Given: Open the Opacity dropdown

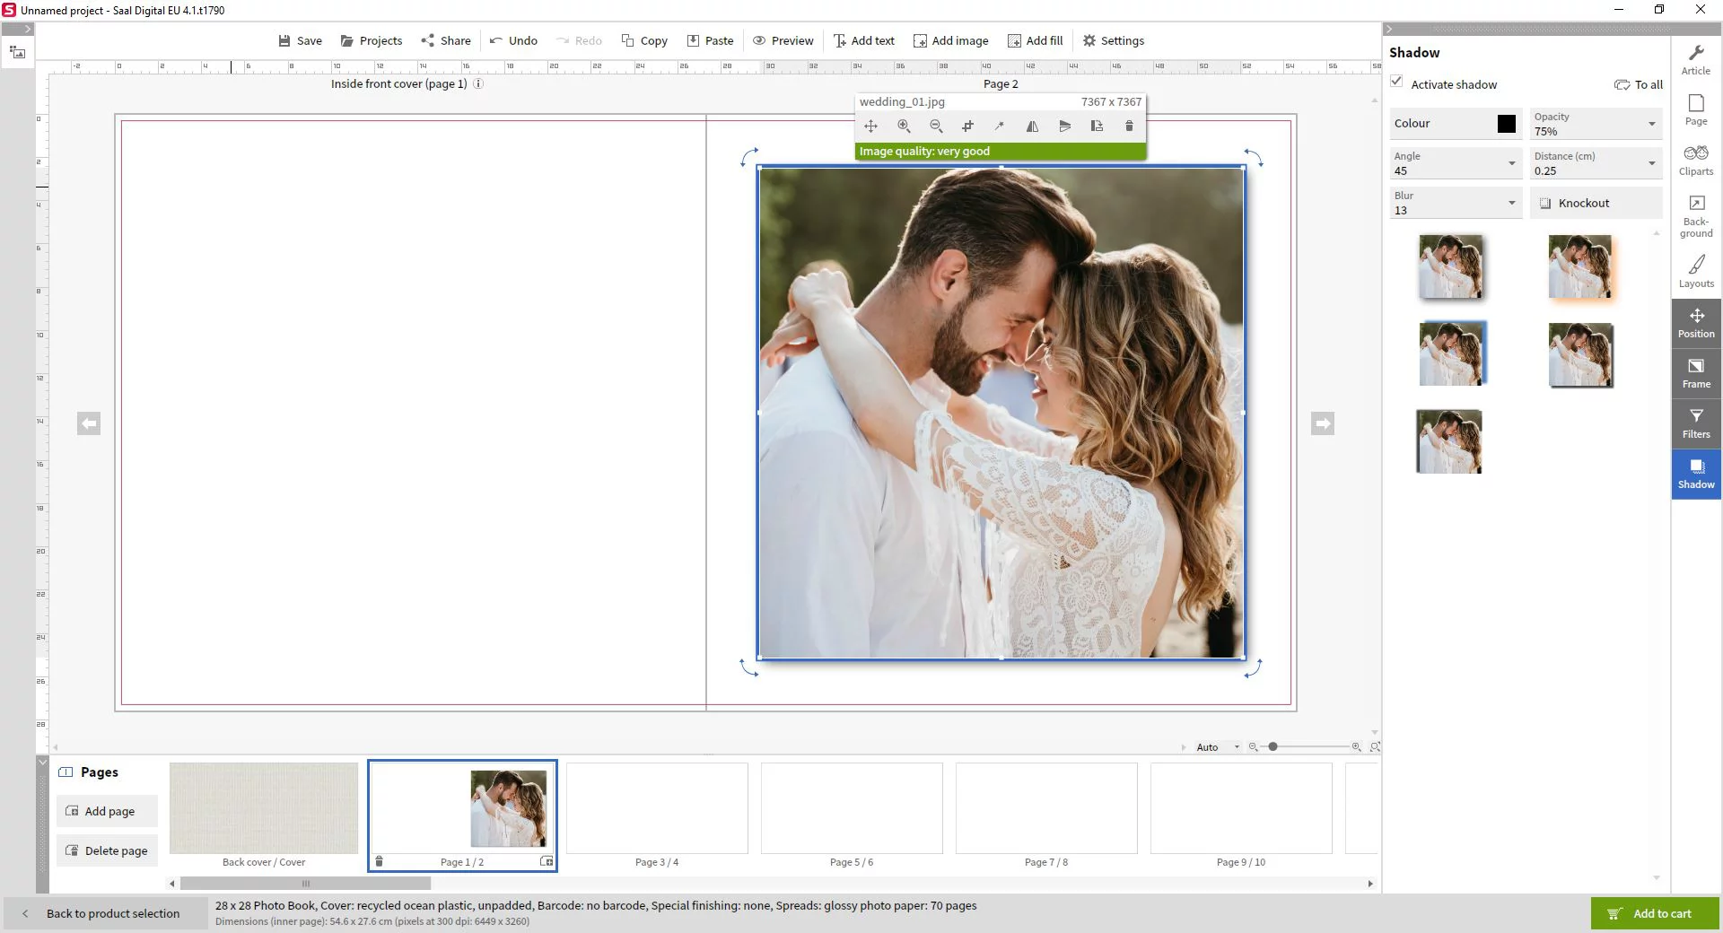Looking at the screenshot, I should coord(1652,124).
